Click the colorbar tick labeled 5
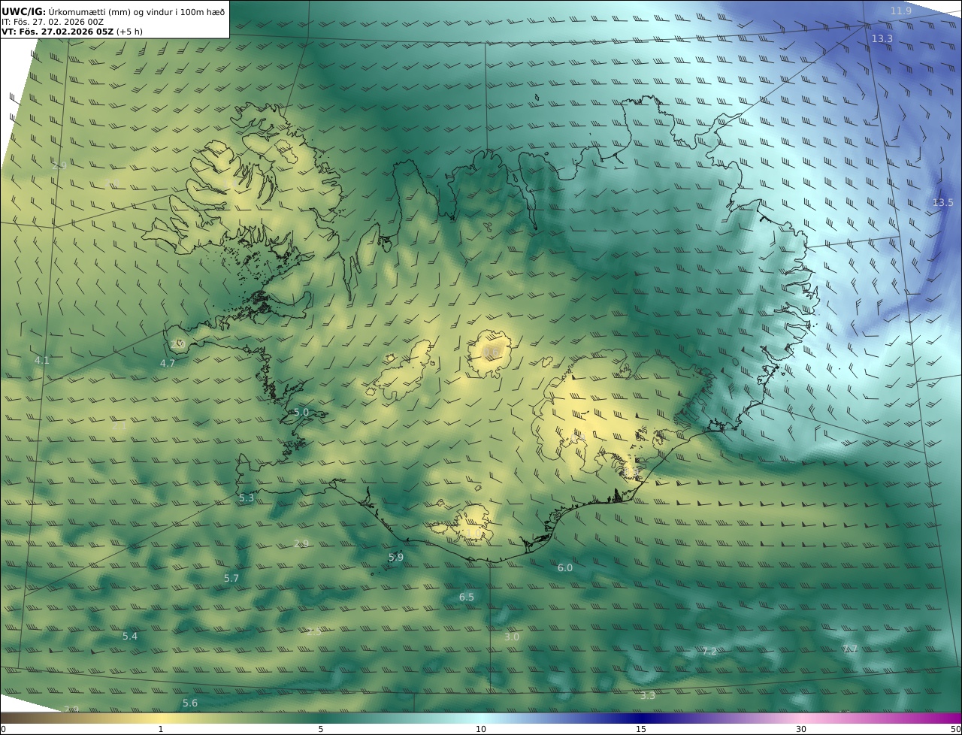Image resolution: width=962 pixels, height=735 pixels. tap(321, 729)
